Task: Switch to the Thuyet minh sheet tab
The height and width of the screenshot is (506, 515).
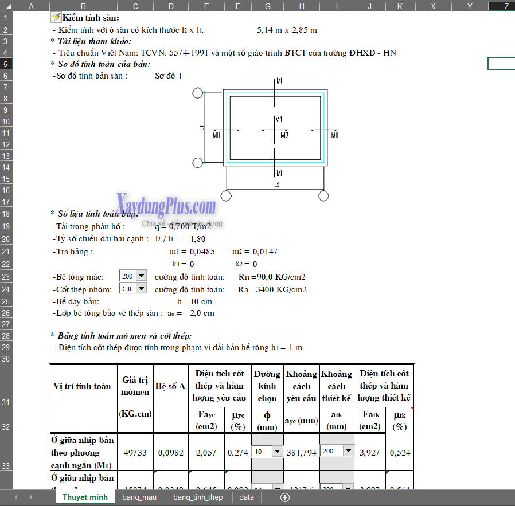Action: pyautogui.click(x=85, y=497)
